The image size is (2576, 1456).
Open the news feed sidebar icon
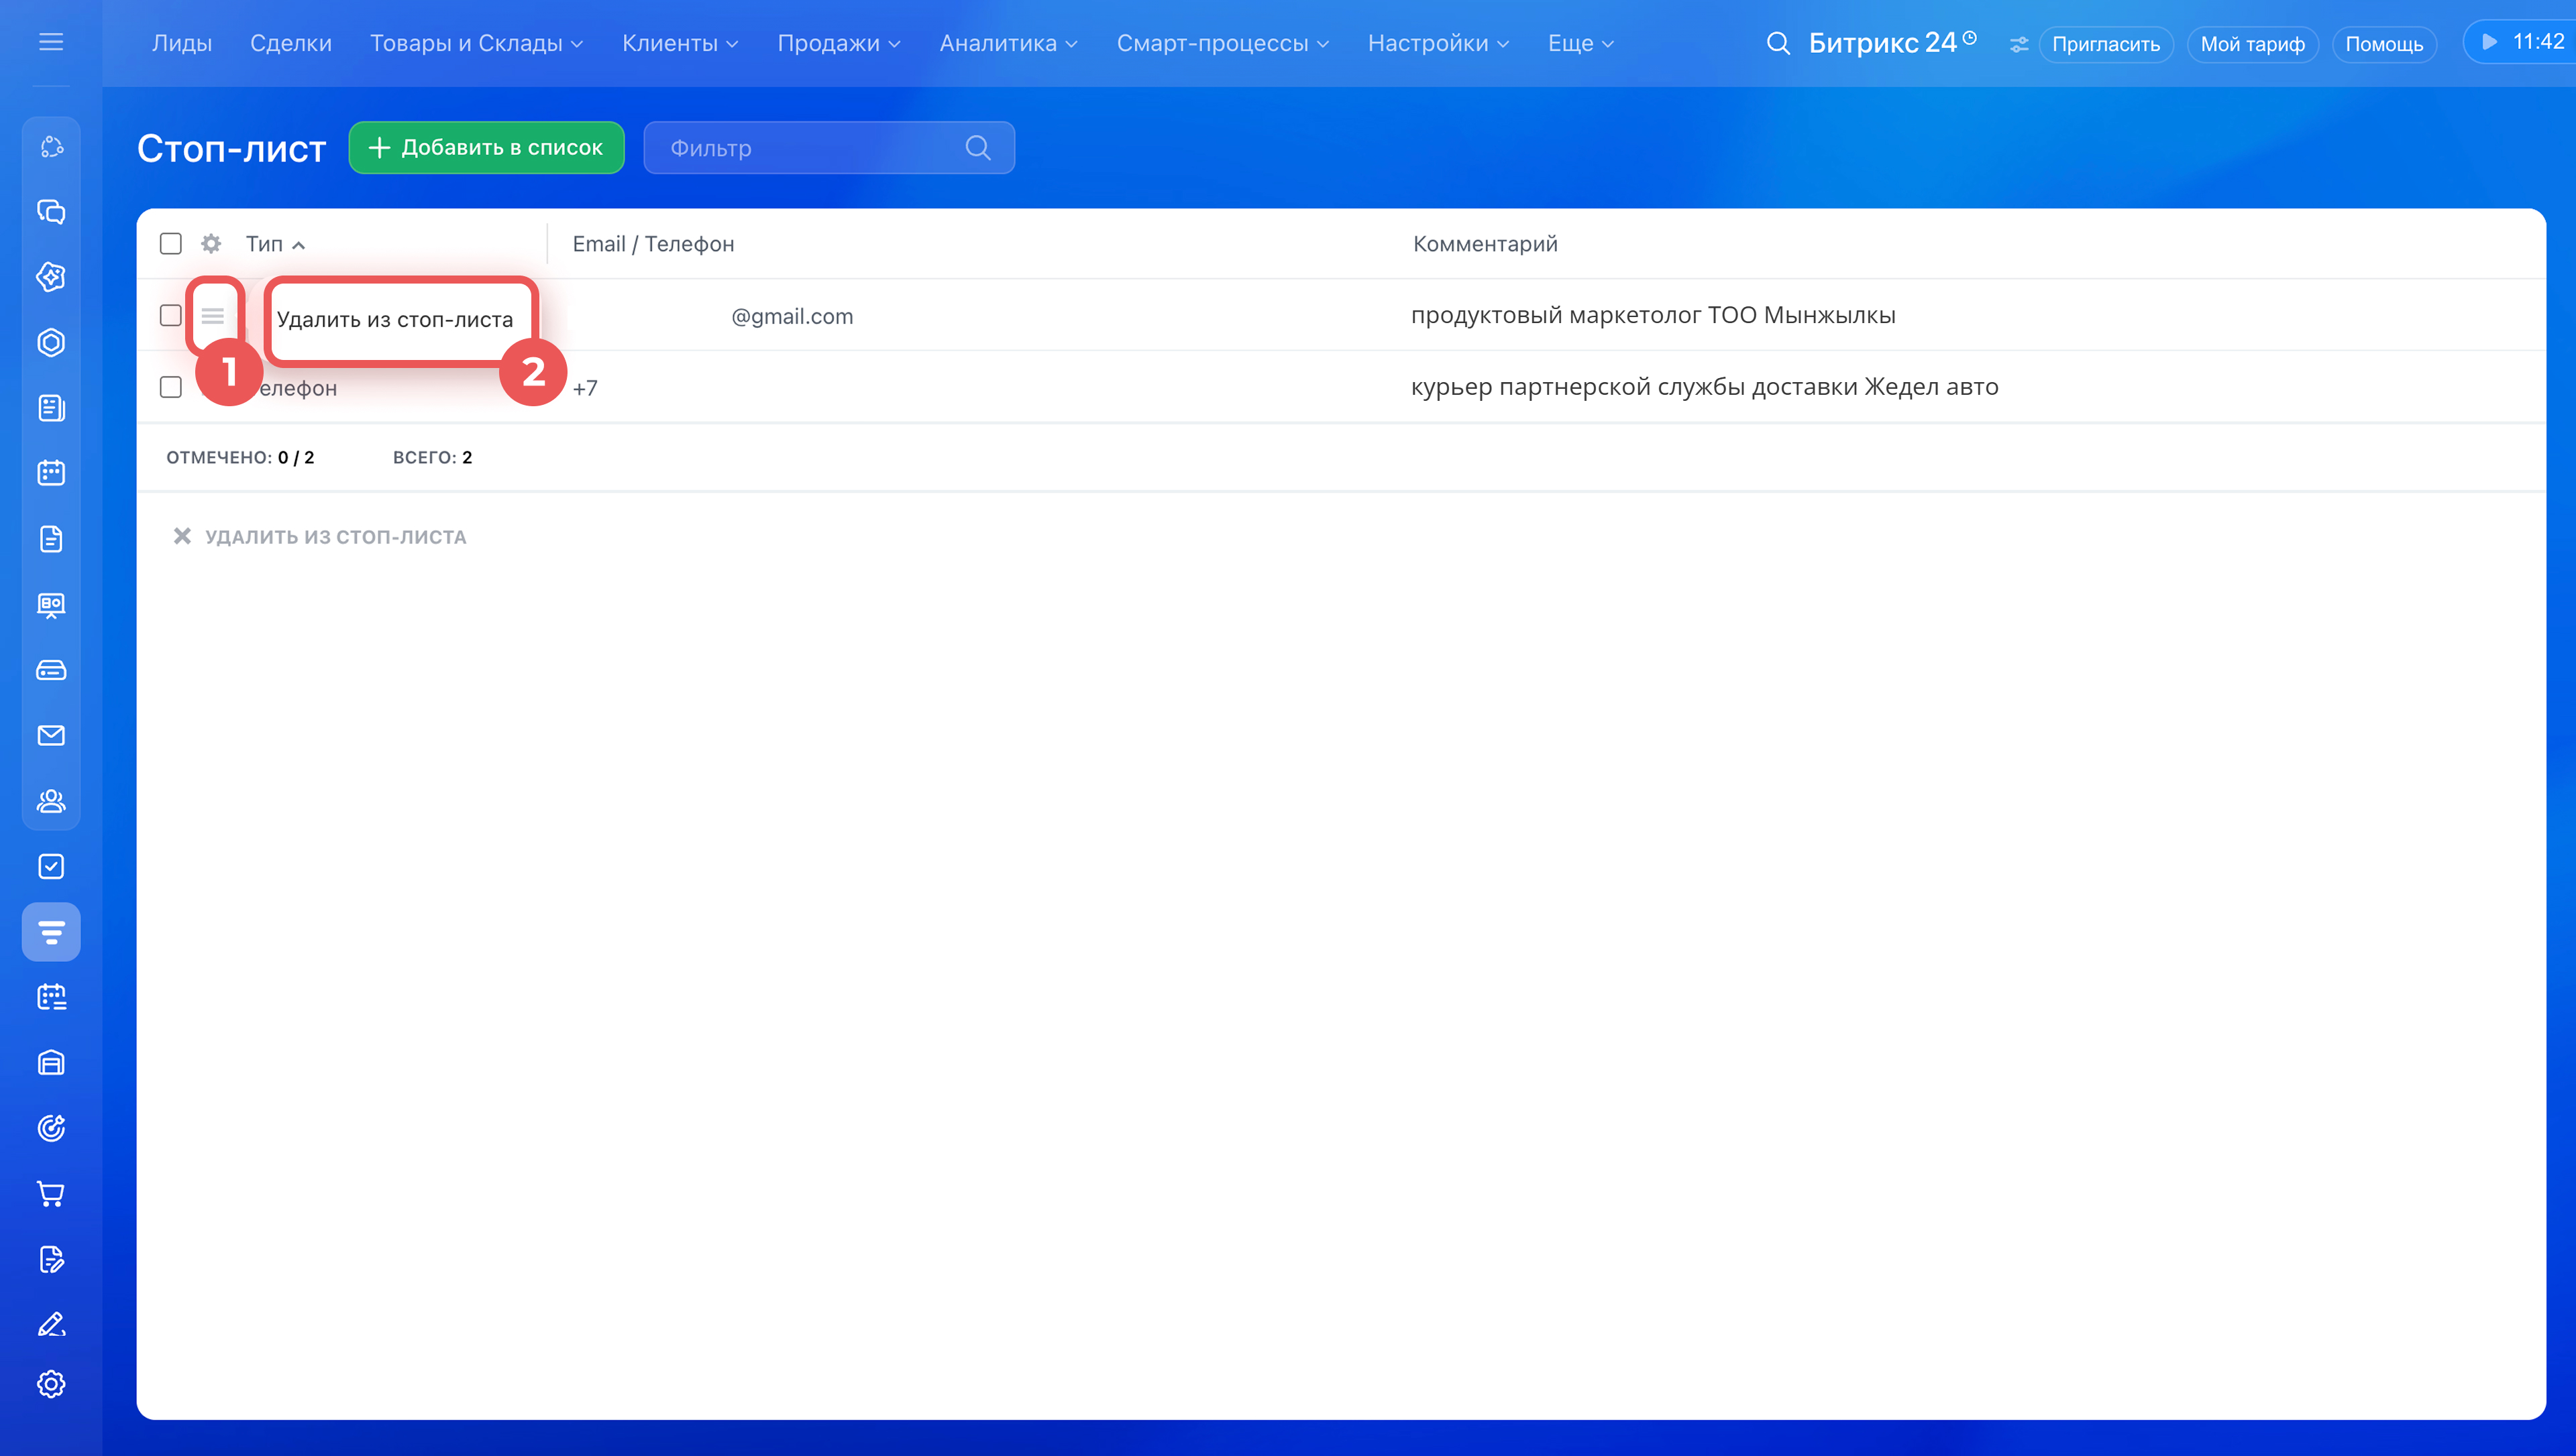[51, 408]
